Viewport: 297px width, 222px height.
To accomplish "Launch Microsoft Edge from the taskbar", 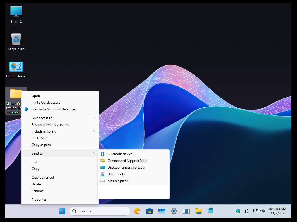I will 137,211.
